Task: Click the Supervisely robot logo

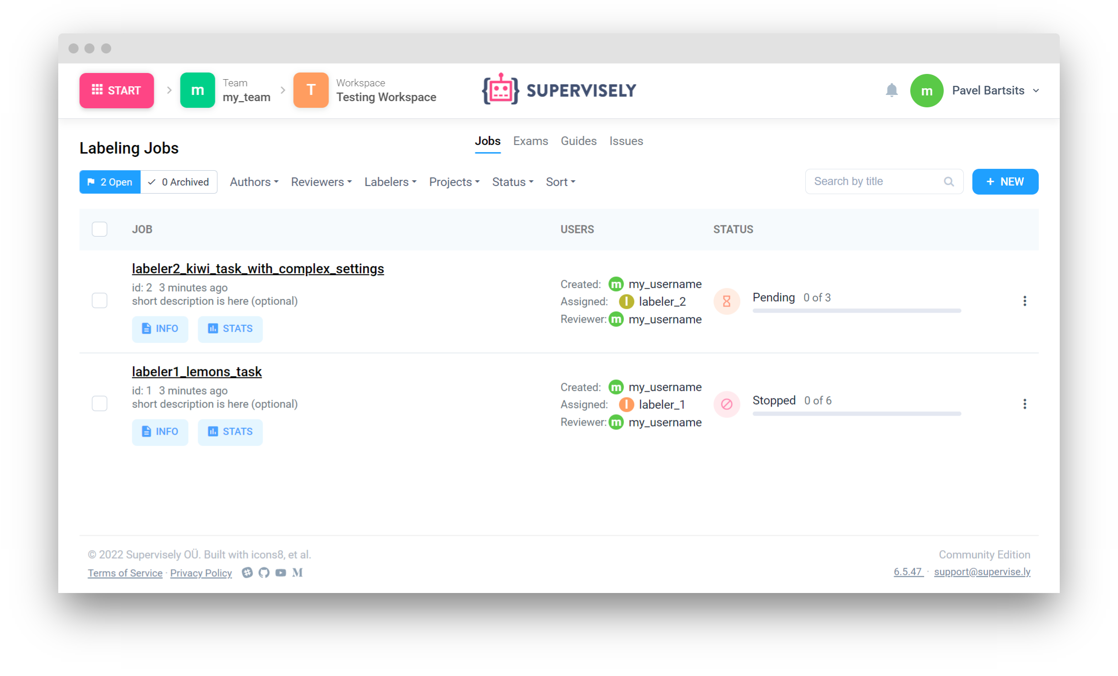Action: [x=500, y=90]
